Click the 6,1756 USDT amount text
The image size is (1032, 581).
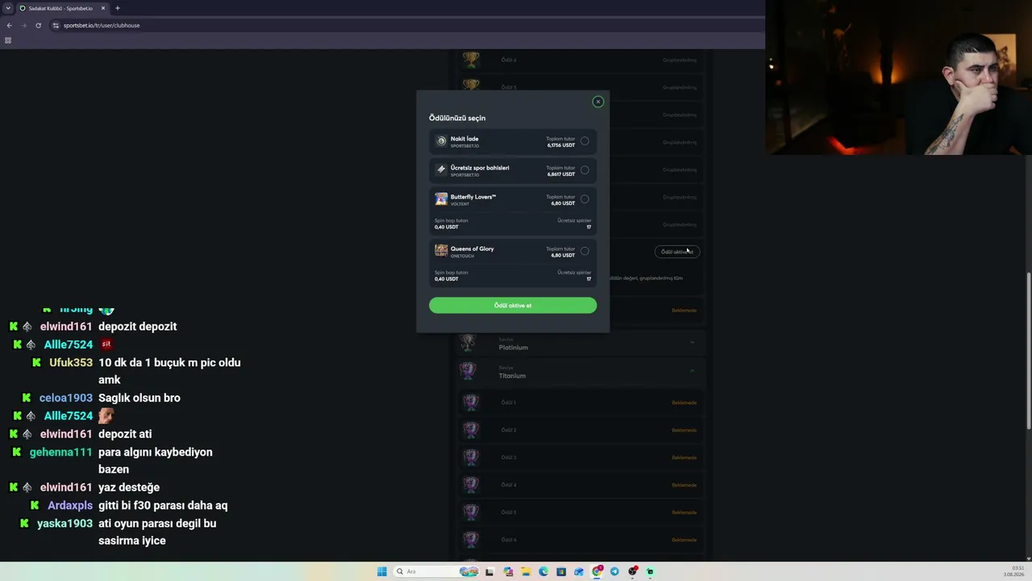[x=561, y=145]
